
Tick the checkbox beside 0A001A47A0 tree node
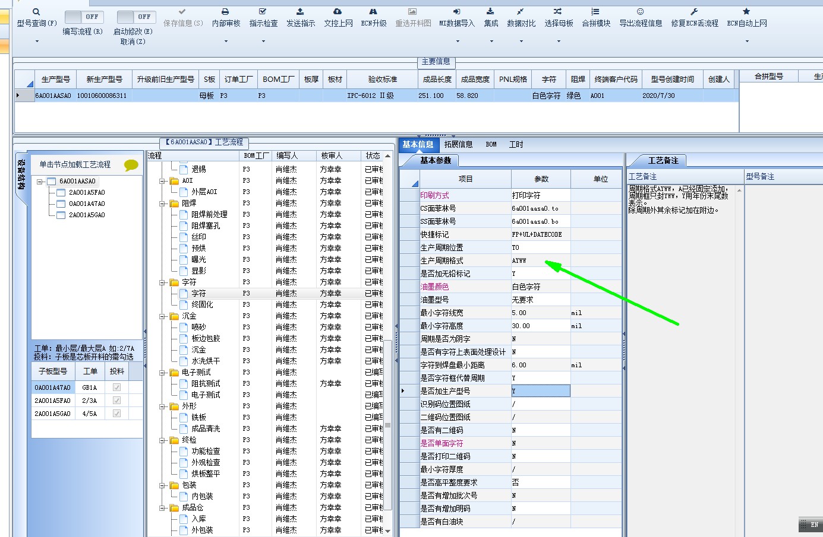point(61,204)
